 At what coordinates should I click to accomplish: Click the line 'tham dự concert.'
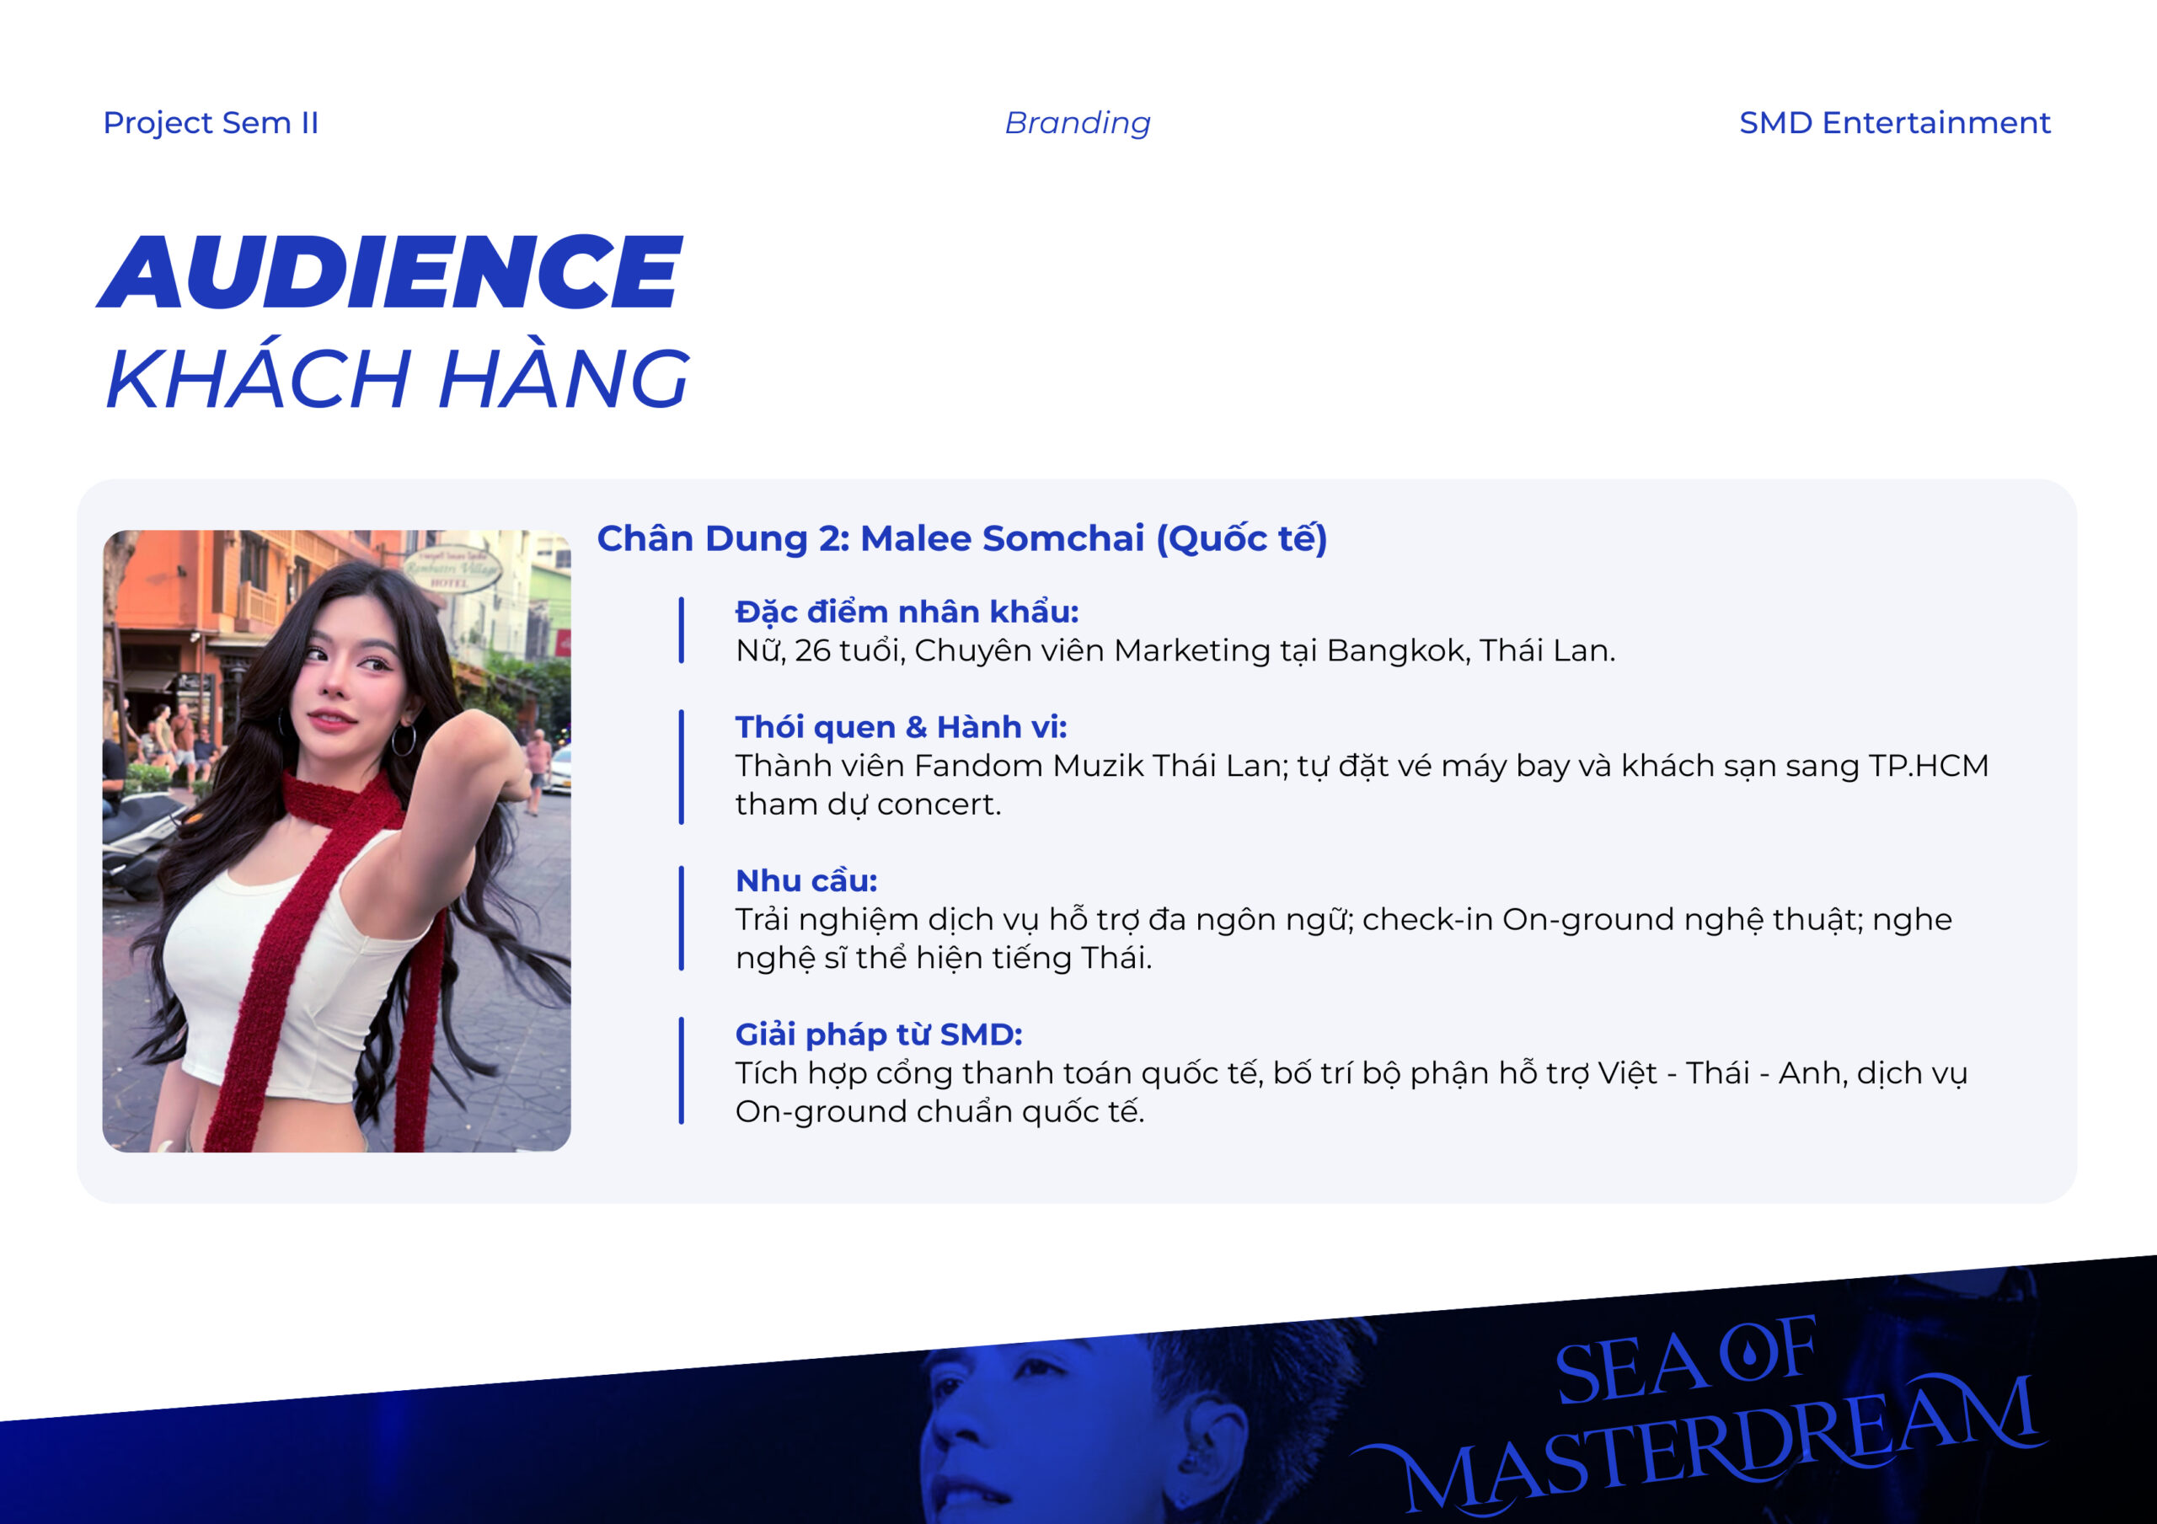(868, 805)
